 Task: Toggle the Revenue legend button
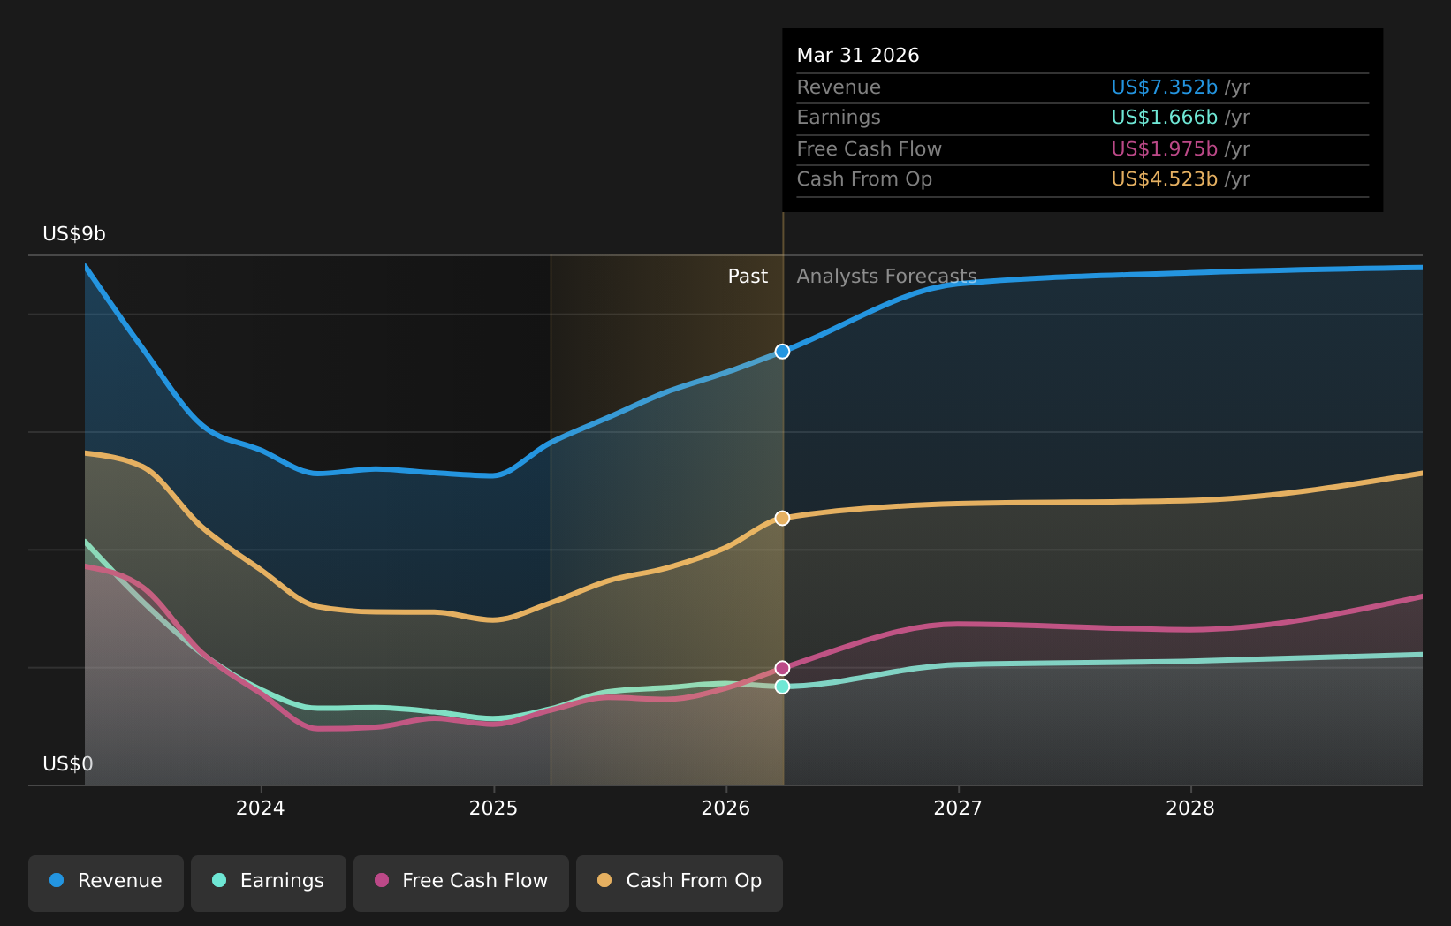(x=106, y=883)
